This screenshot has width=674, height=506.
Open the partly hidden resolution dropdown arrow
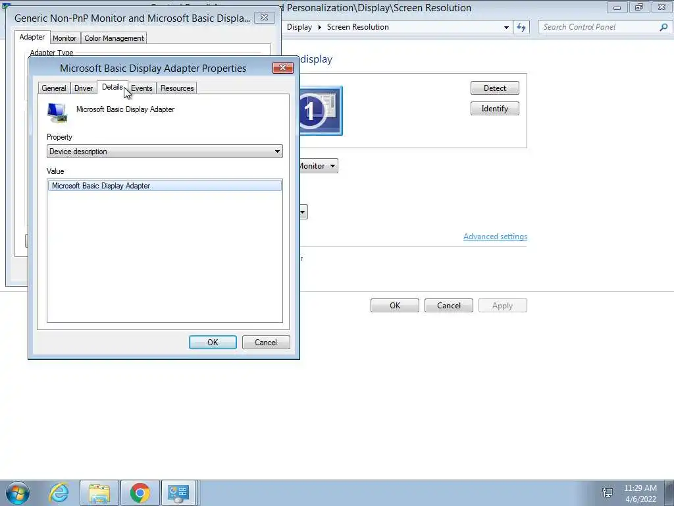[x=303, y=211]
